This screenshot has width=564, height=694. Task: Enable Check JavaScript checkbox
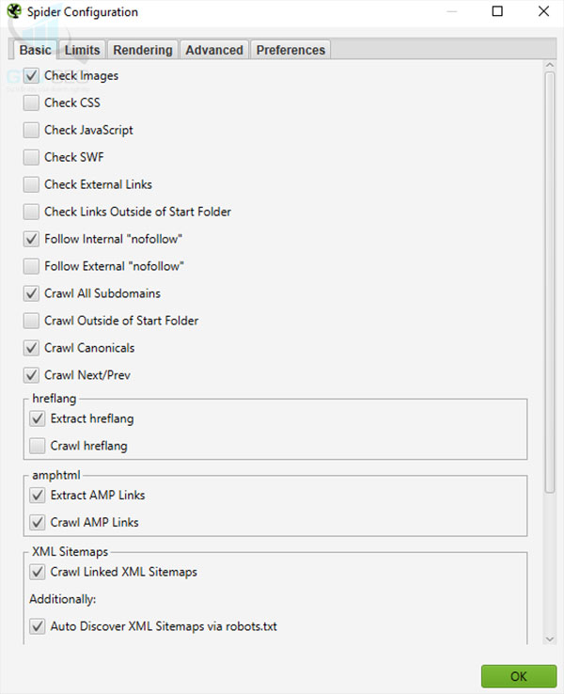point(32,131)
